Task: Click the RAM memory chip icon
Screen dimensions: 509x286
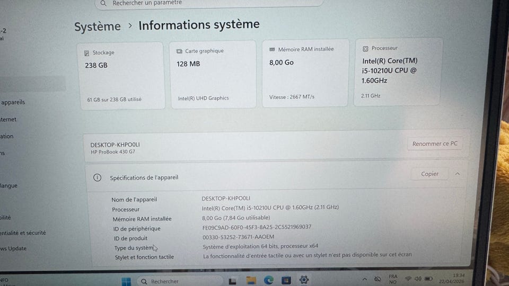Action: (272, 50)
